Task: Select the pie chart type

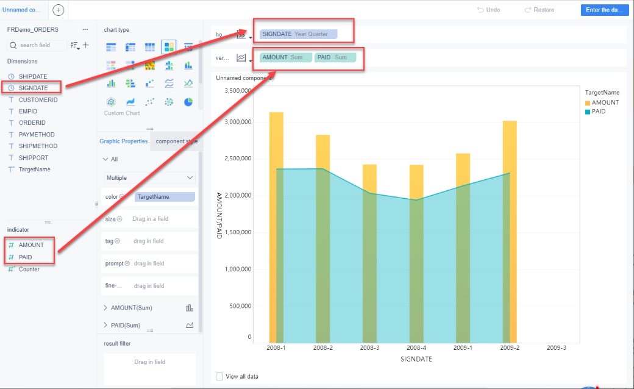Action: (188, 102)
